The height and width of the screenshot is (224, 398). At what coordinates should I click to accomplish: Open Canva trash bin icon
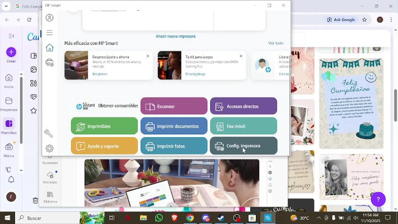(36, 201)
